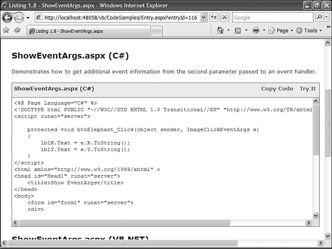Start a Google search with the magnifier icon
This screenshot has height=249, width=332.
320,17
